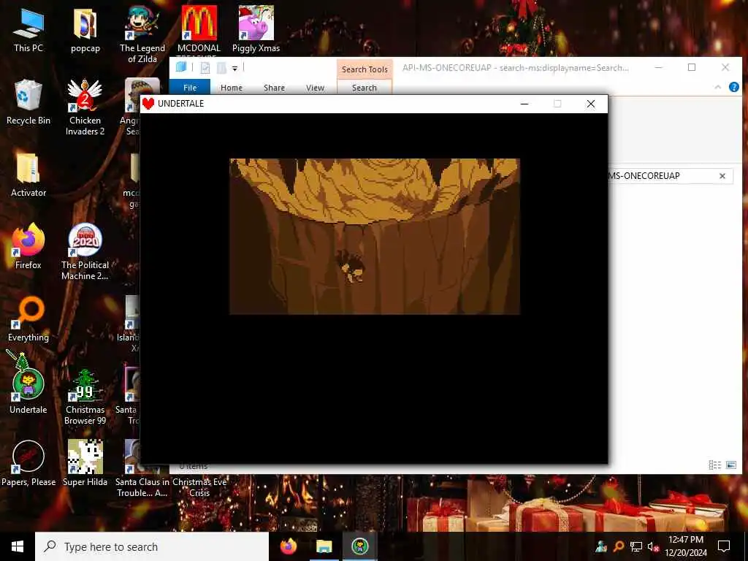Switch to Undertale taskbar button
The image size is (748, 561).
359,546
